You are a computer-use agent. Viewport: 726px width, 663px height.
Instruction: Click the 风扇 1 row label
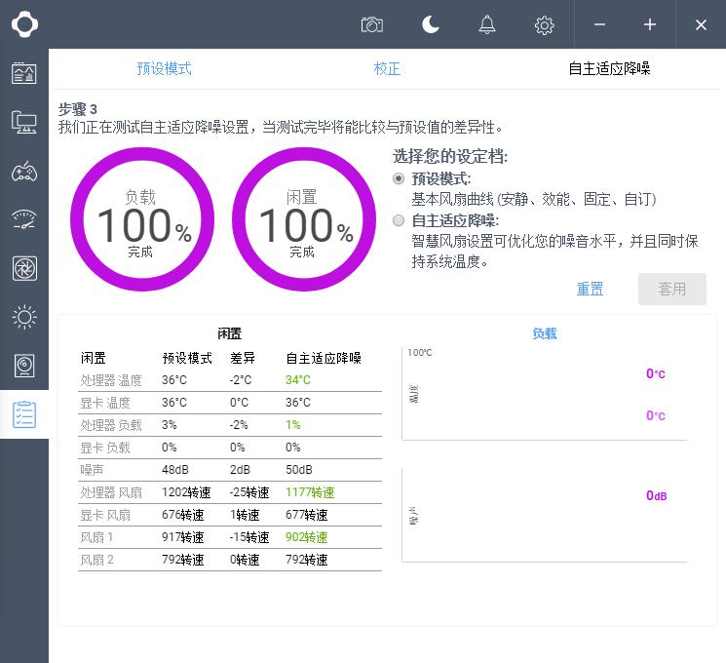(x=96, y=537)
